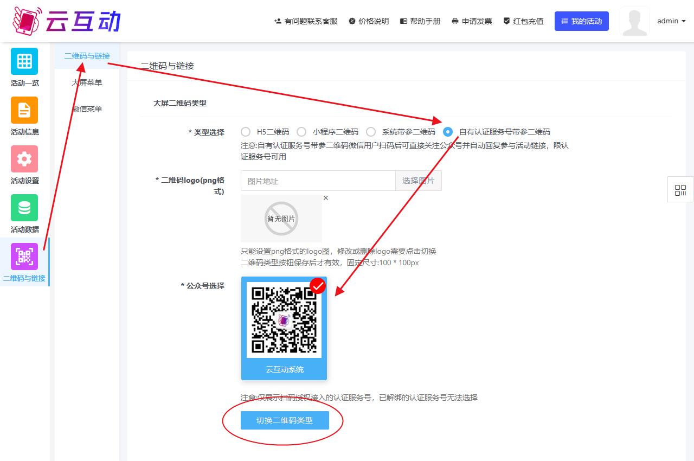Image resolution: width=694 pixels, height=461 pixels.
Task: Open the 活动设置 gear icon
Action: pyautogui.click(x=24, y=159)
